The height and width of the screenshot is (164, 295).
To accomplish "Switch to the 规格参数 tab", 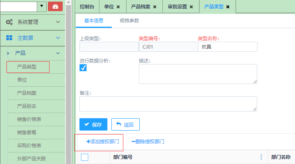I will pos(129,20).
